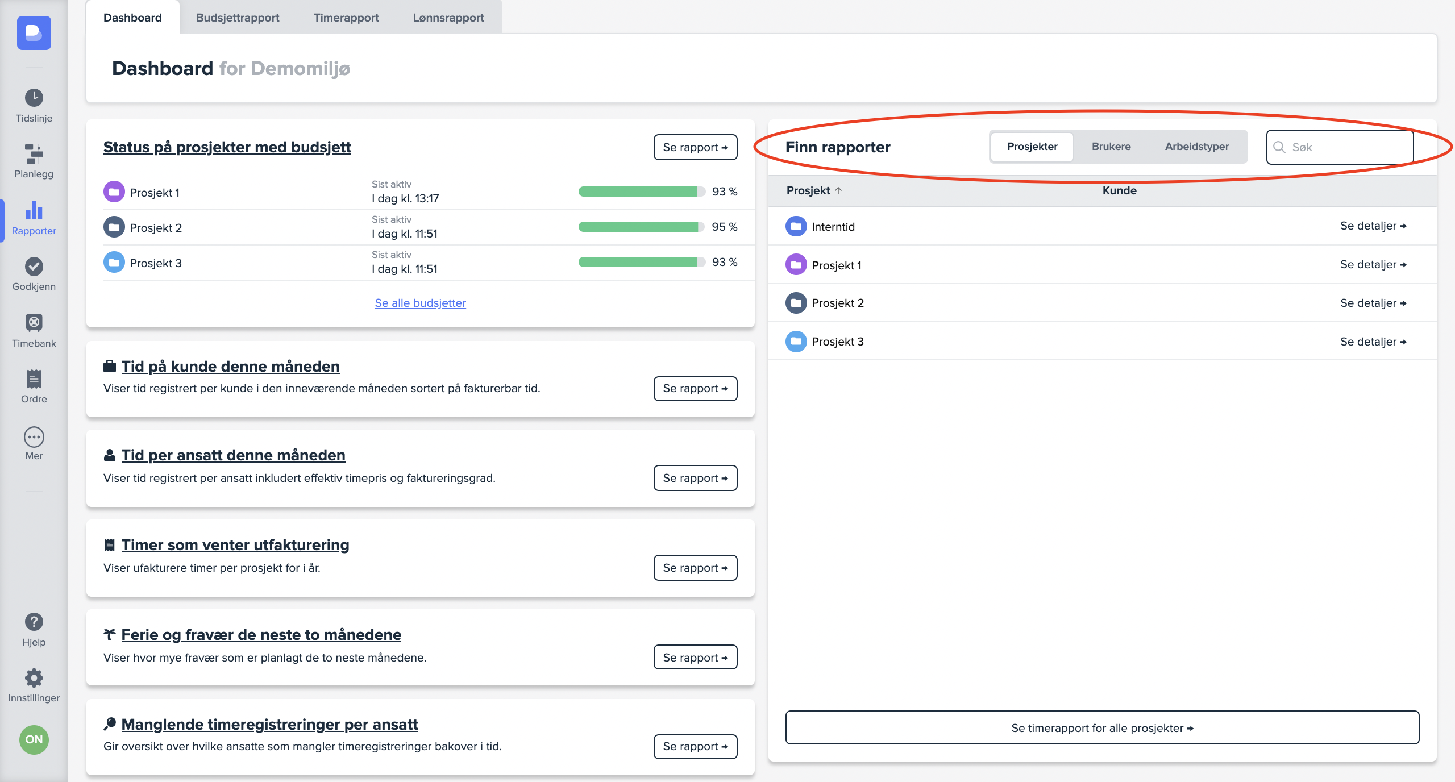The image size is (1455, 782).
Task: Click the Søk search field
Action: (1347, 147)
